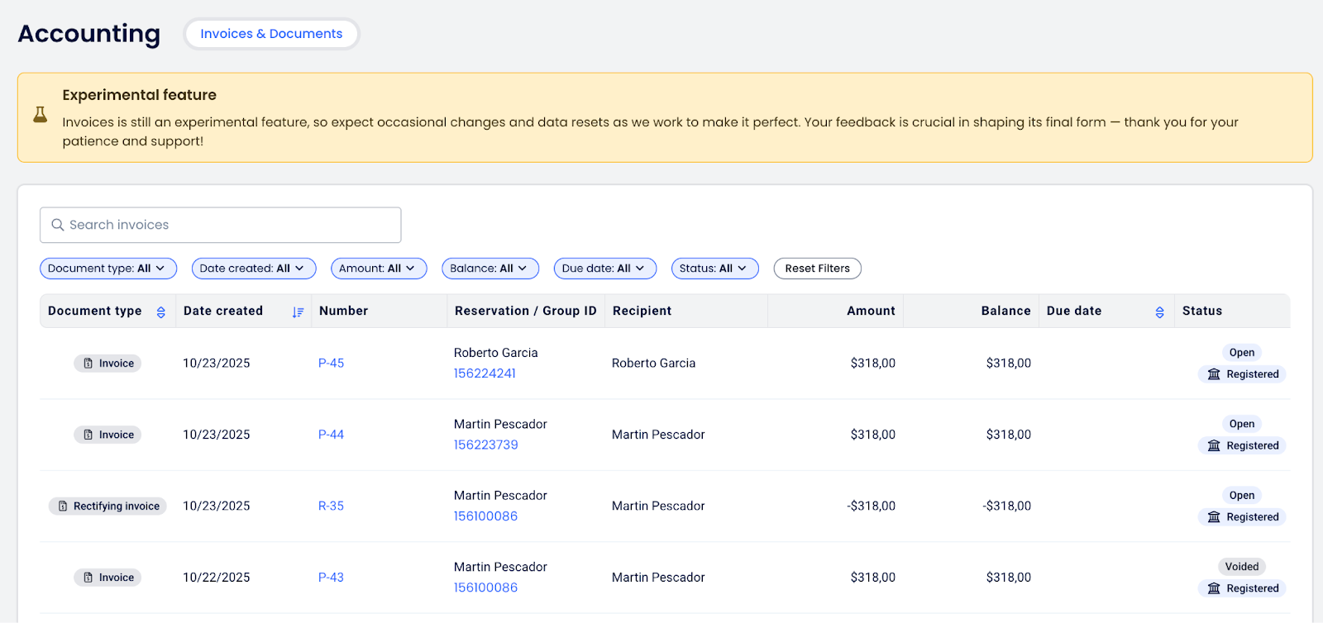Viewport: 1323px width, 623px height.
Task: Click document icon on Rectifying invoice badge
Action: pyautogui.click(x=63, y=506)
